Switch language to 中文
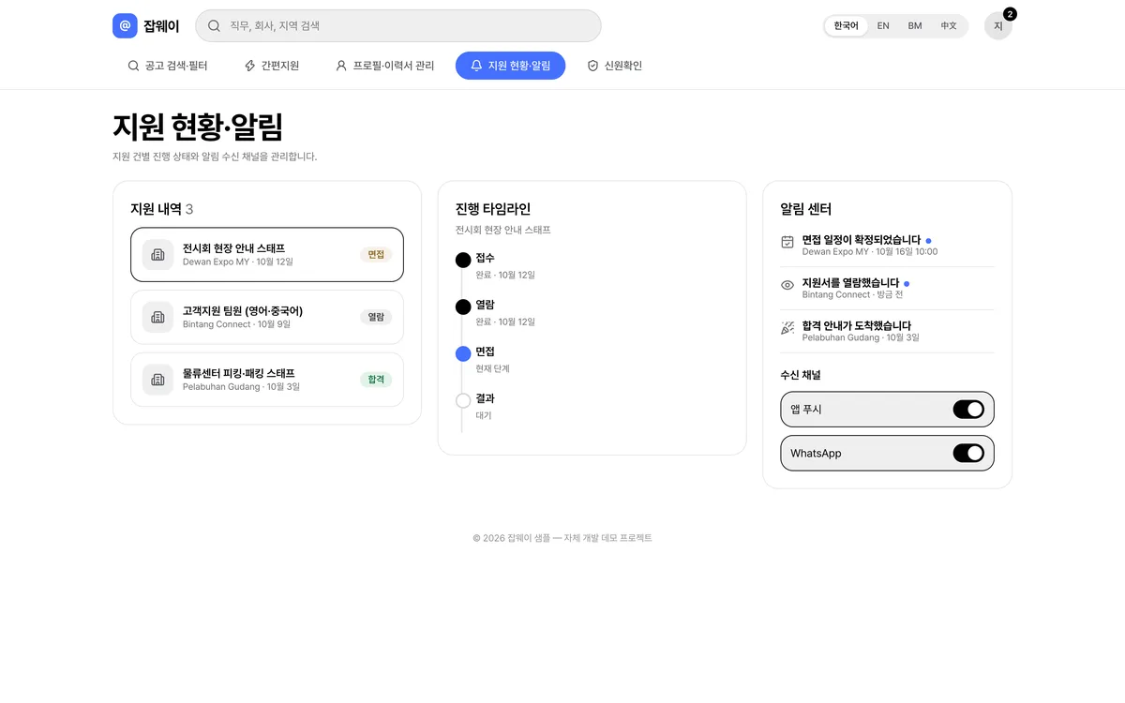Viewport: 1125px width, 703px height. (949, 26)
